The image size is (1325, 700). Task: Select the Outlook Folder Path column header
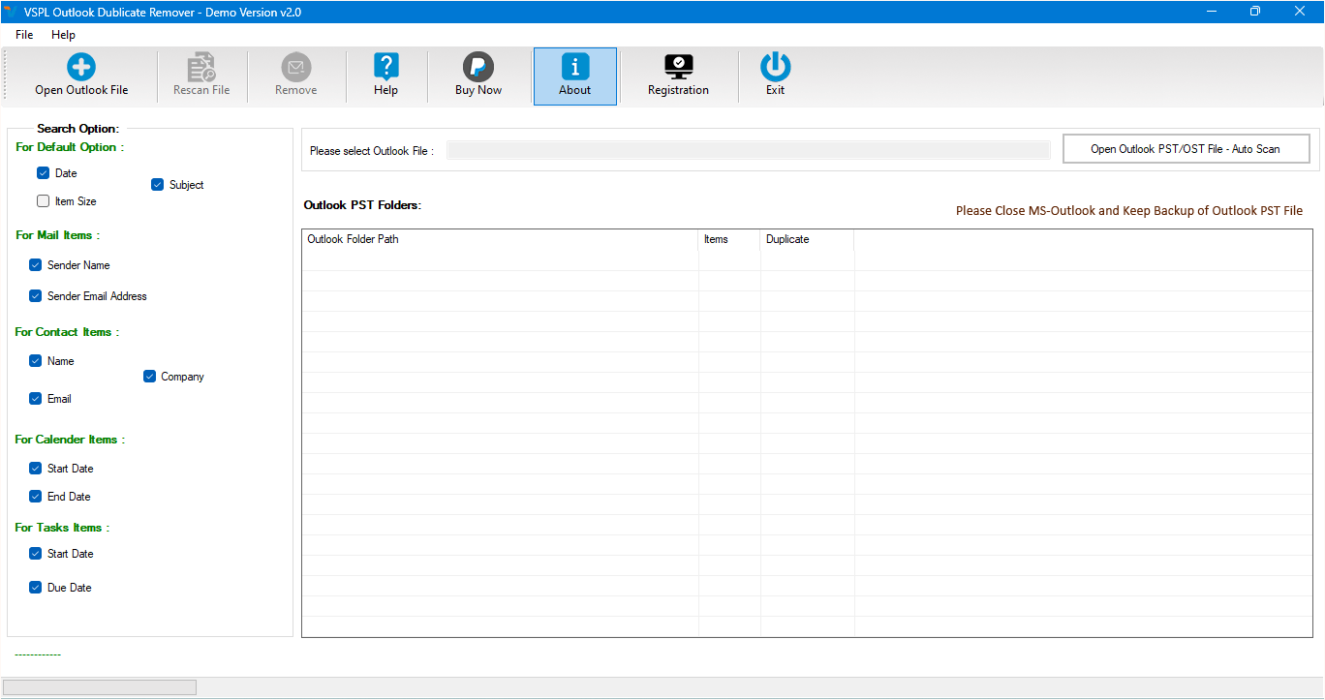point(500,239)
